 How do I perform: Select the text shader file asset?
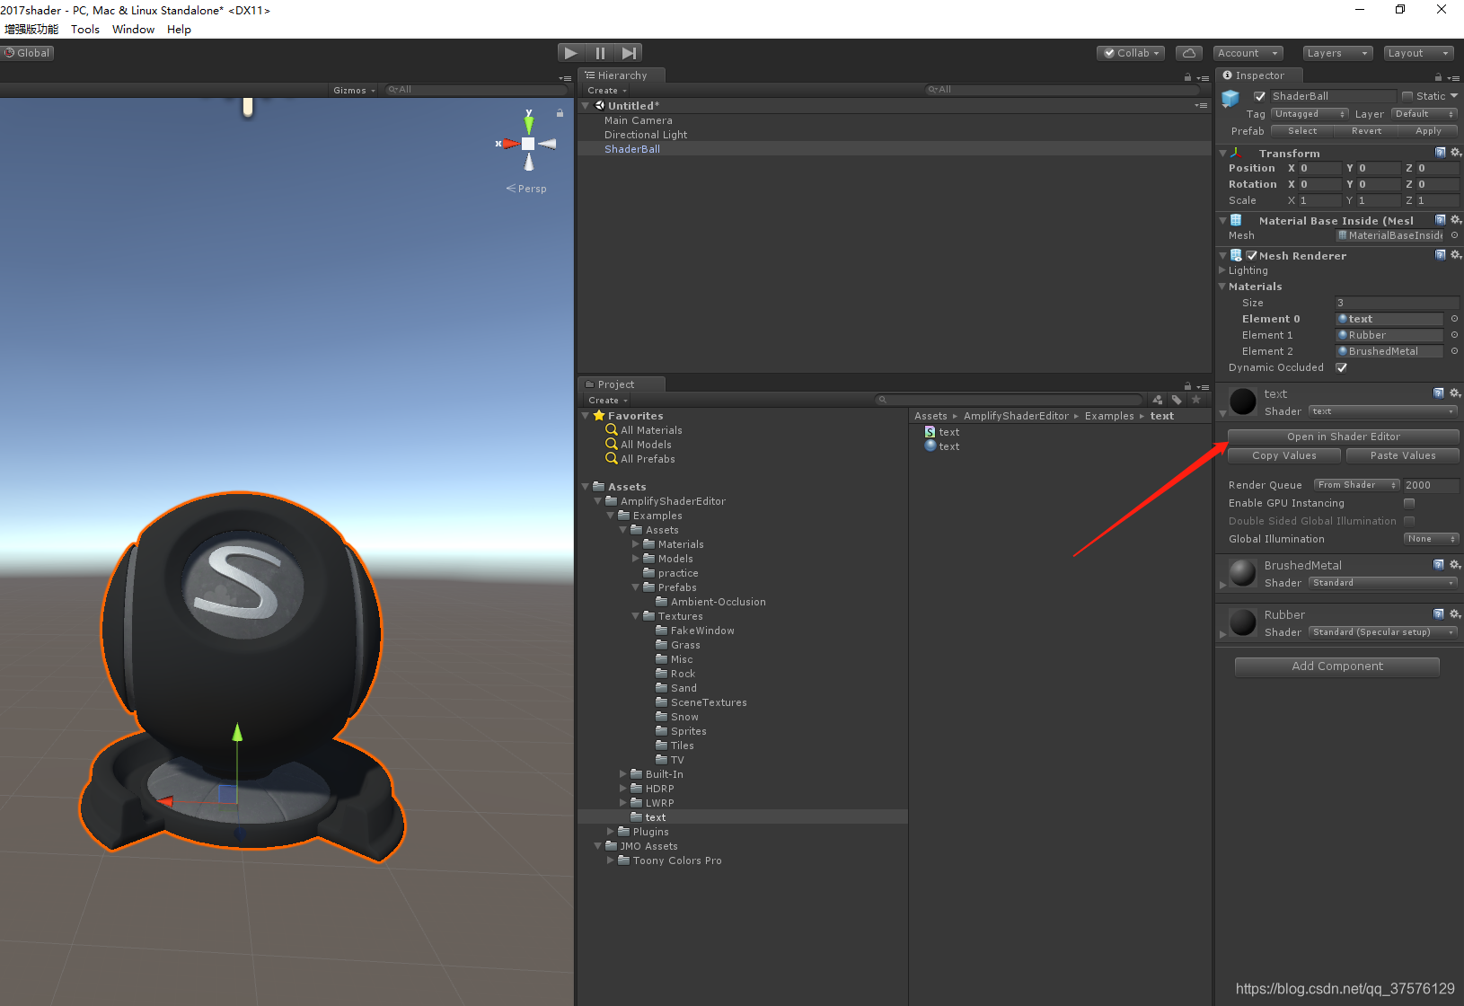pyautogui.click(x=942, y=432)
